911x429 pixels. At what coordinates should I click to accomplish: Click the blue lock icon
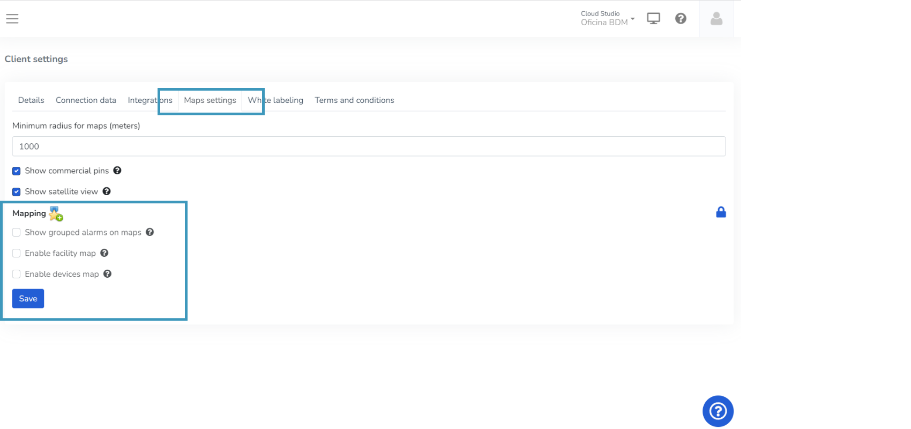point(721,212)
